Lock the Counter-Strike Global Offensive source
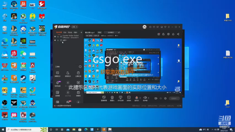235x132 pixels. pos(58,36)
